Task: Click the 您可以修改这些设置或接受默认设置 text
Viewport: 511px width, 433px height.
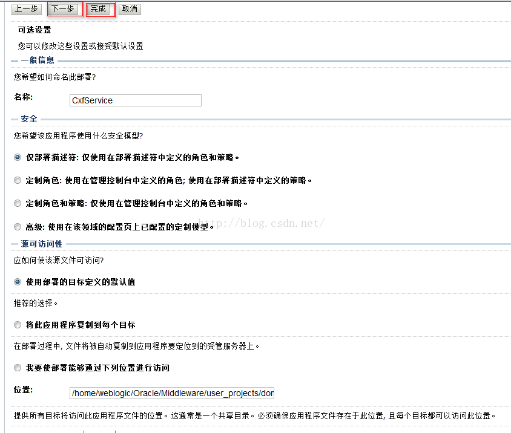Action: pos(81,46)
